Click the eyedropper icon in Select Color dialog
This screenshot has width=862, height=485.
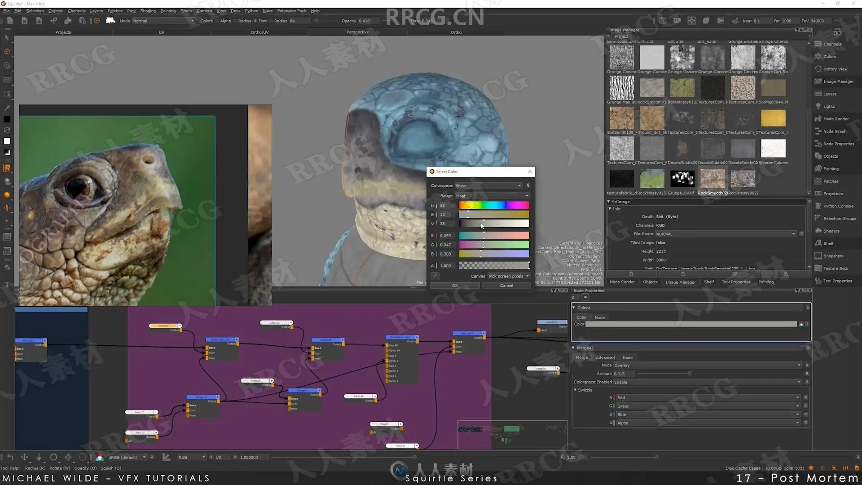pyautogui.click(x=435, y=276)
